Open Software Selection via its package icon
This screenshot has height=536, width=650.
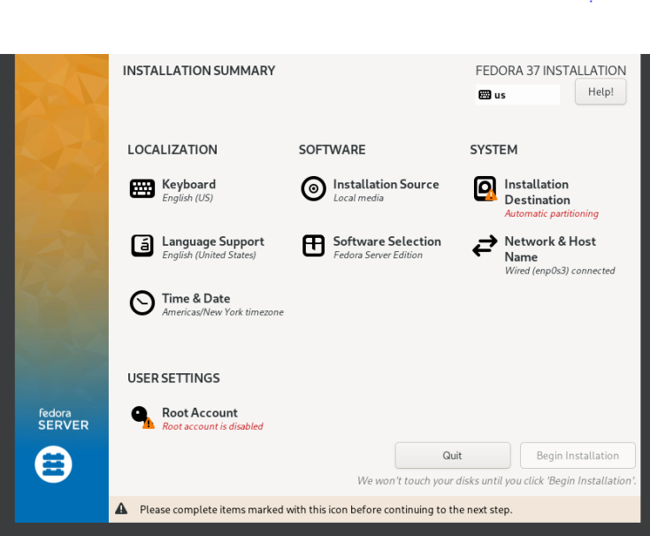click(313, 246)
